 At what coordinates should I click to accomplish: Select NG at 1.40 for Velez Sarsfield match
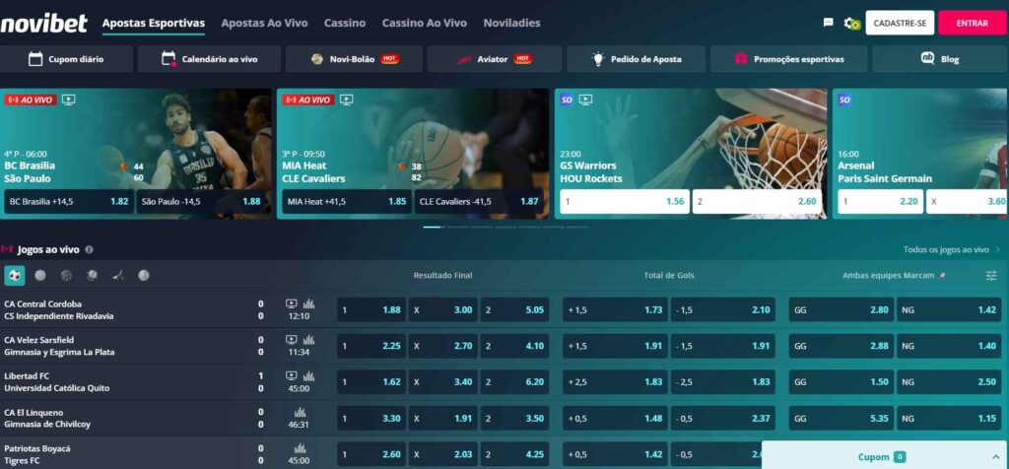pyautogui.click(x=949, y=346)
